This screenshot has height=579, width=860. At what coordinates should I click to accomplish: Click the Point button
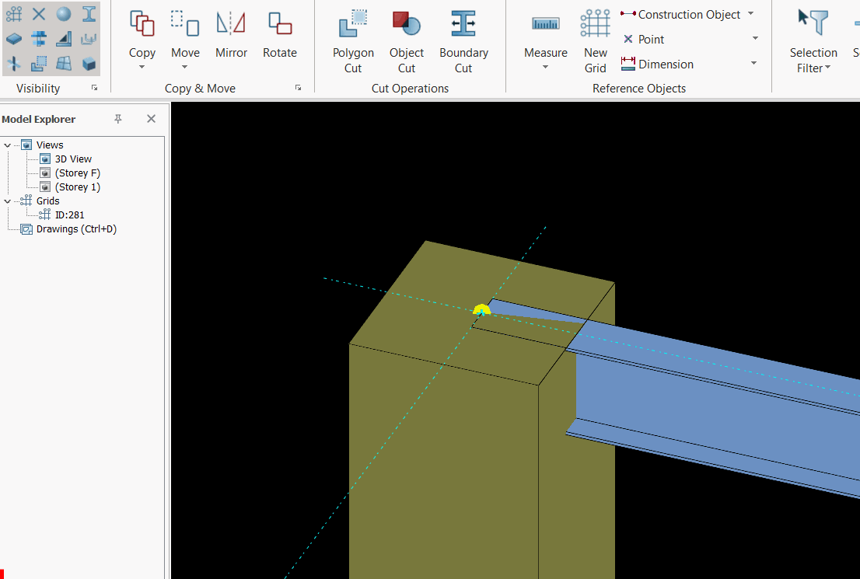[x=651, y=40]
